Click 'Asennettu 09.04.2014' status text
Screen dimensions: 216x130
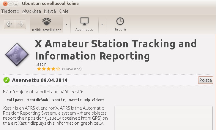coord(40,80)
